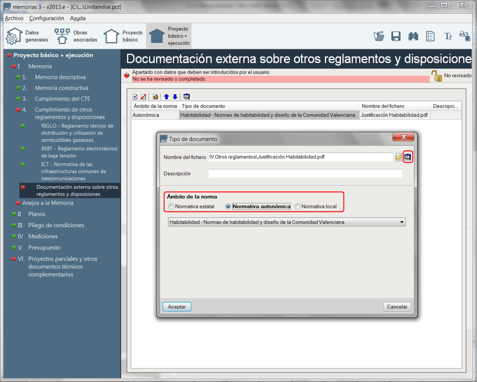The height and width of the screenshot is (382, 477).
Task: View document using list toolbar viewer icon
Action: point(186,97)
